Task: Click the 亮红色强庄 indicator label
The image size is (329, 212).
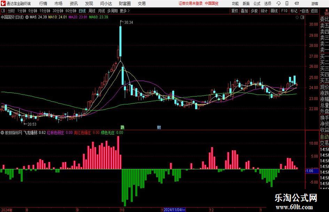Action: 87,133
